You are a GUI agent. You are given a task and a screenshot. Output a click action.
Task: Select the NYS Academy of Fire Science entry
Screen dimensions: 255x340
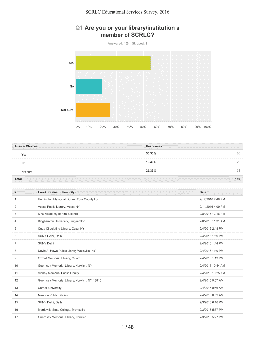[58, 214]
